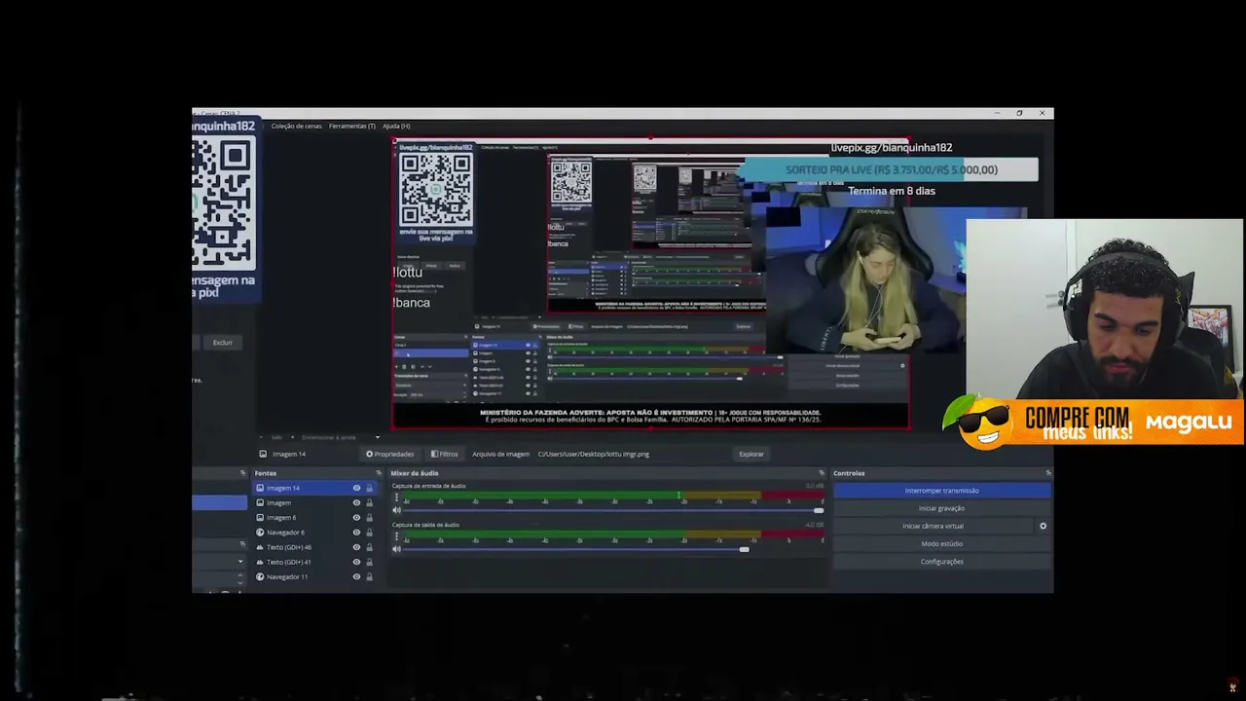This screenshot has height=701, width=1246.
Task: Undock the Controles panel
Action: 1047,473
